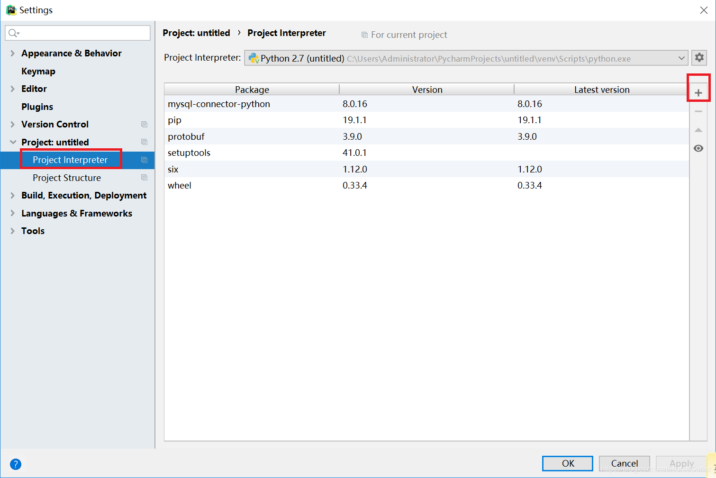Toggle show early releases eye icon
Viewport: 716px width, 478px height.
click(x=698, y=148)
